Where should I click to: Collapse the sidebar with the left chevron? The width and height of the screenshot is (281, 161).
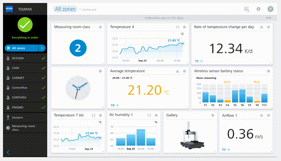coord(8,152)
